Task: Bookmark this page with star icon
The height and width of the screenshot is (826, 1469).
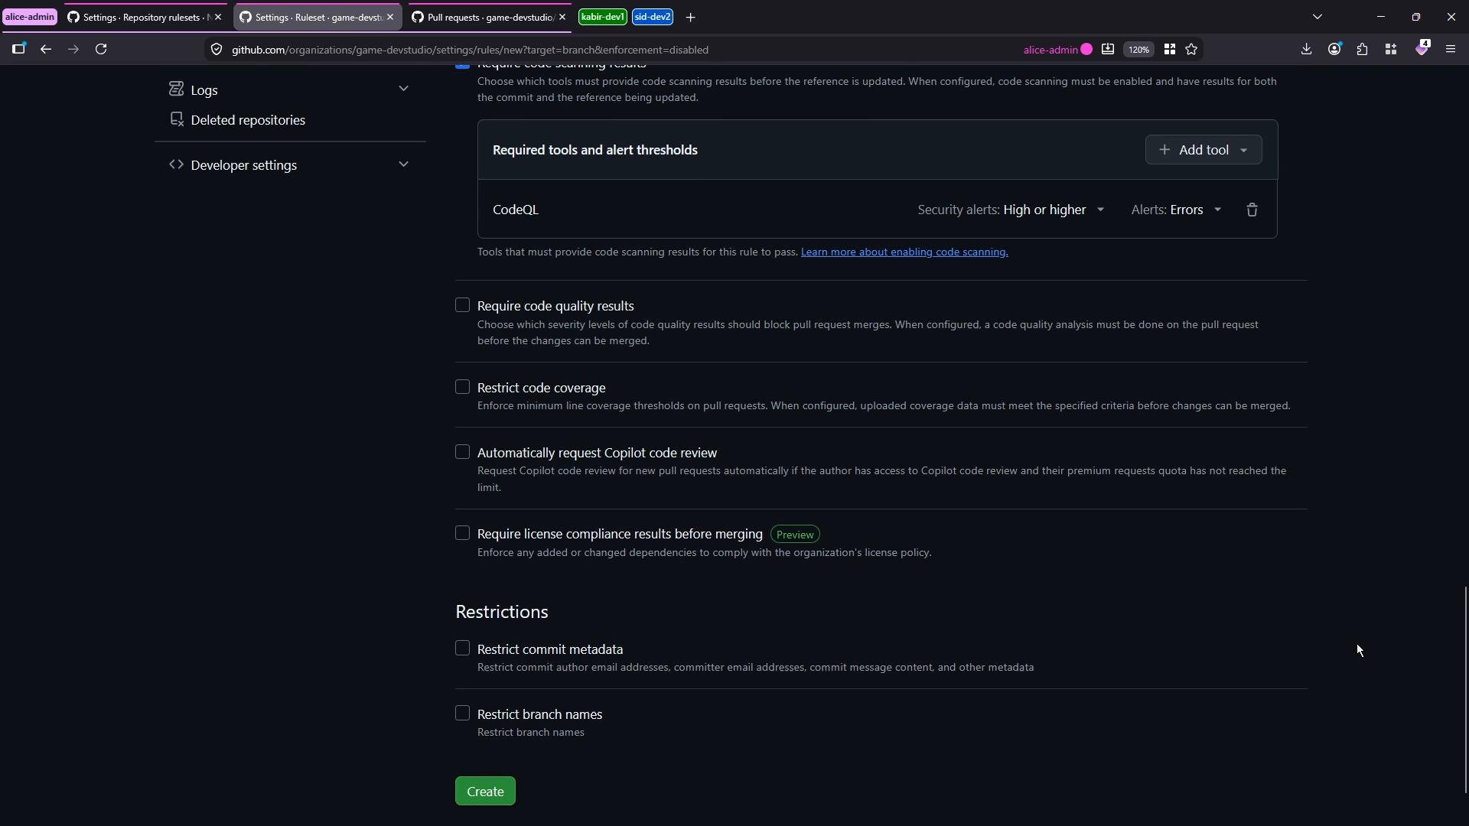Action: coord(1191,50)
